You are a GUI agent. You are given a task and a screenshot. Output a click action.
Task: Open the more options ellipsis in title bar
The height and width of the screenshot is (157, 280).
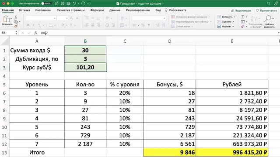(x=89, y=3)
